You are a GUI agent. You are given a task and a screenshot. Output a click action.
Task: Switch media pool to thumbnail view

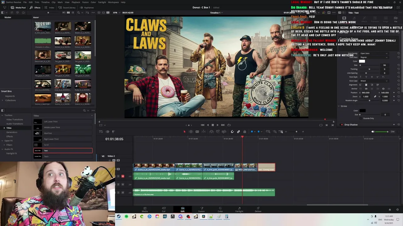pos(68,13)
